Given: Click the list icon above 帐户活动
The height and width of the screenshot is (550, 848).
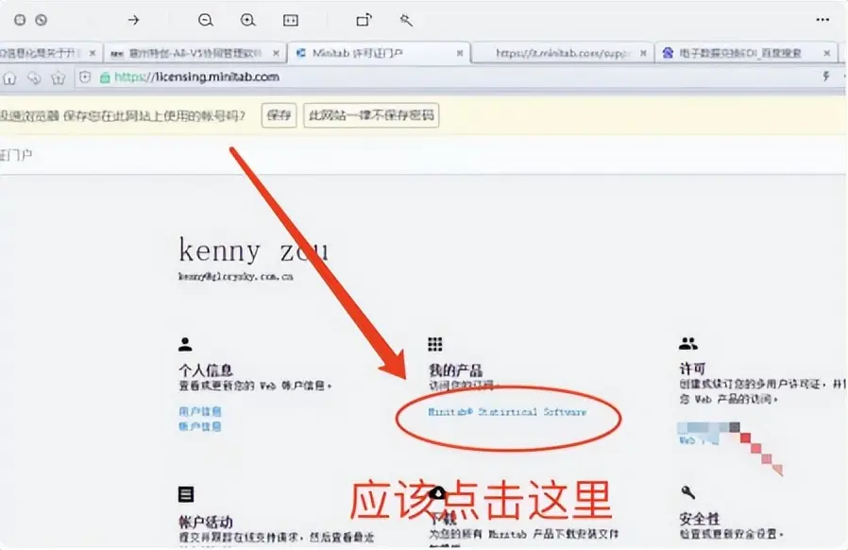Looking at the screenshot, I should (185, 493).
